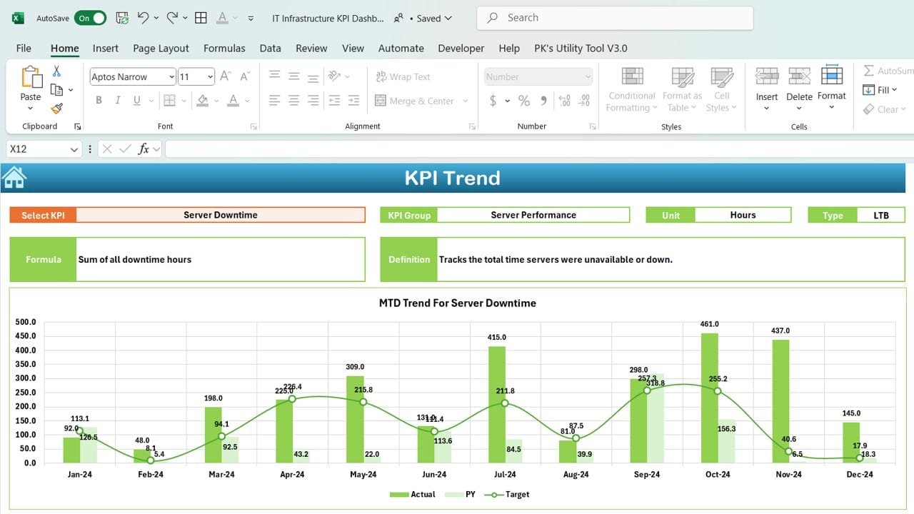The width and height of the screenshot is (914, 514).
Task: Click the Align Left icon
Action: point(274,101)
